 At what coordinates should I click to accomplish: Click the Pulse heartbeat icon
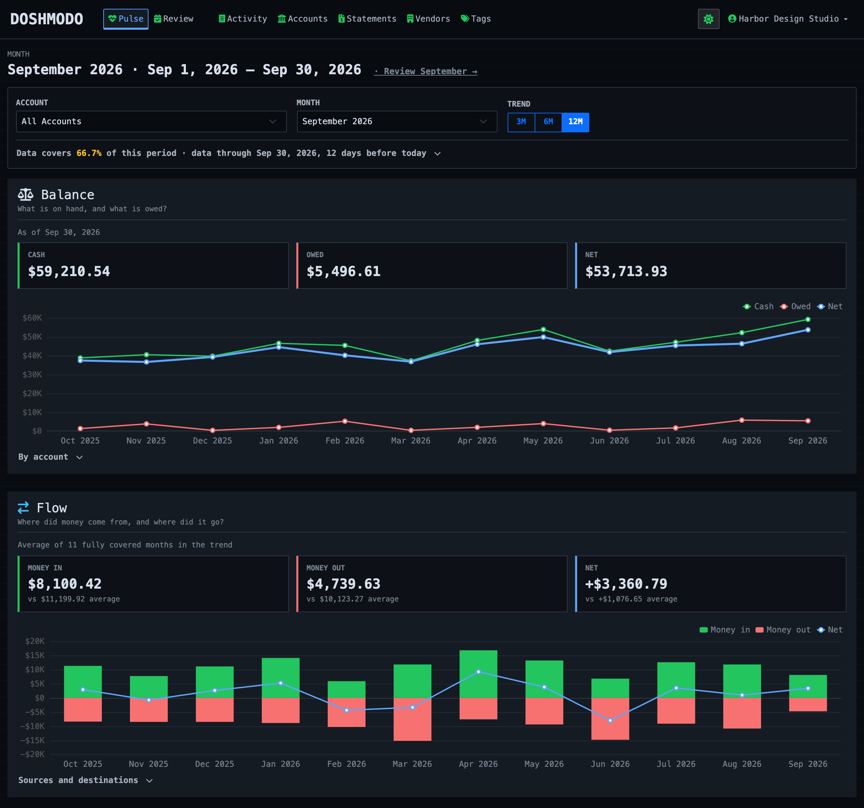[x=113, y=19]
